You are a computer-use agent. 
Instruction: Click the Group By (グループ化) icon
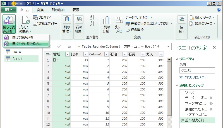[x=119, y=20]
